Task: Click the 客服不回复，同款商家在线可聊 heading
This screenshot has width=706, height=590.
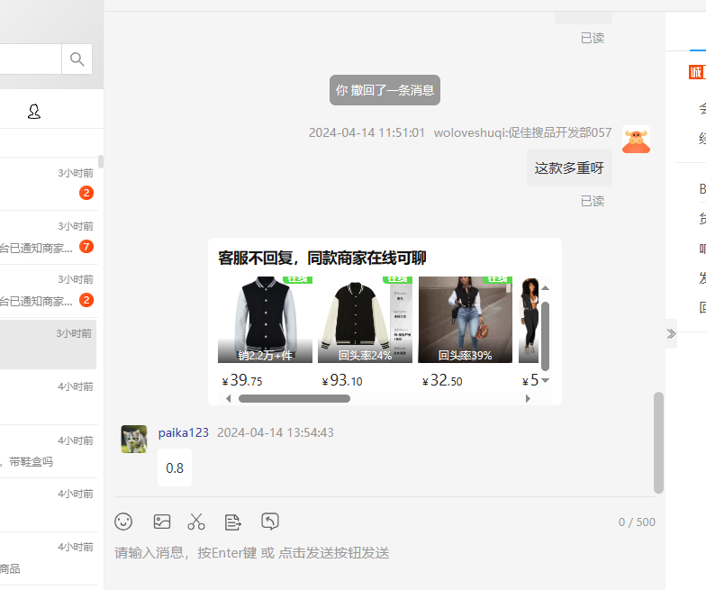Action: [x=322, y=258]
